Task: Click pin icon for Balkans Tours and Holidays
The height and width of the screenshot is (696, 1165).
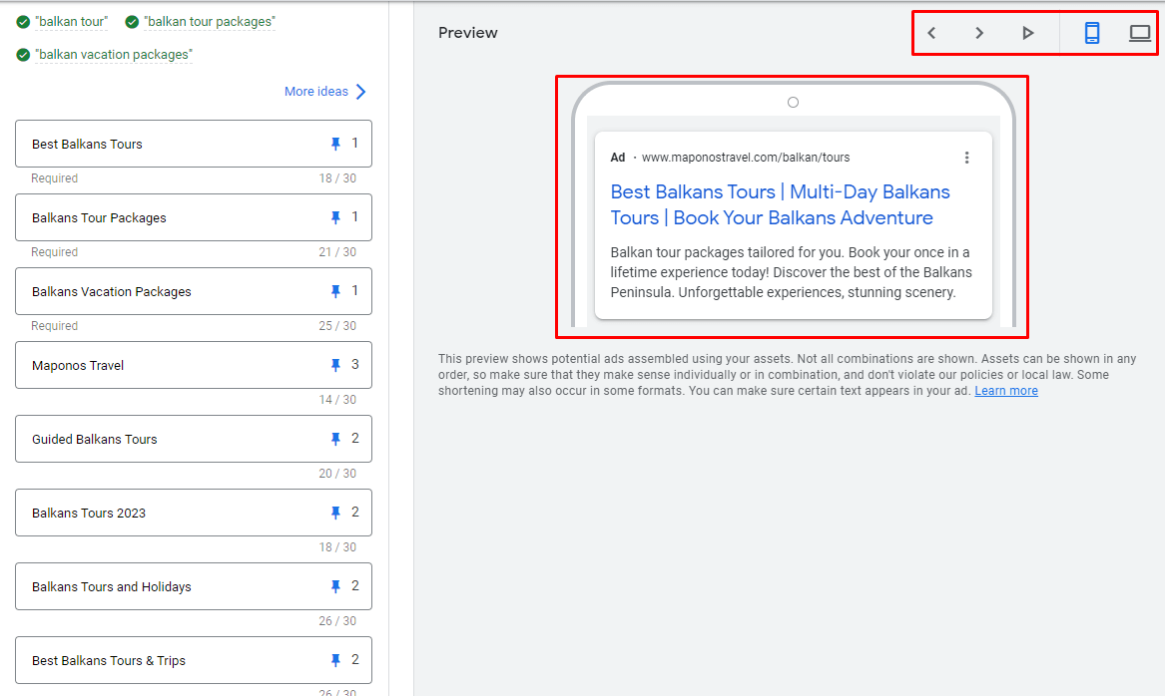Action: click(x=335, y=586)
